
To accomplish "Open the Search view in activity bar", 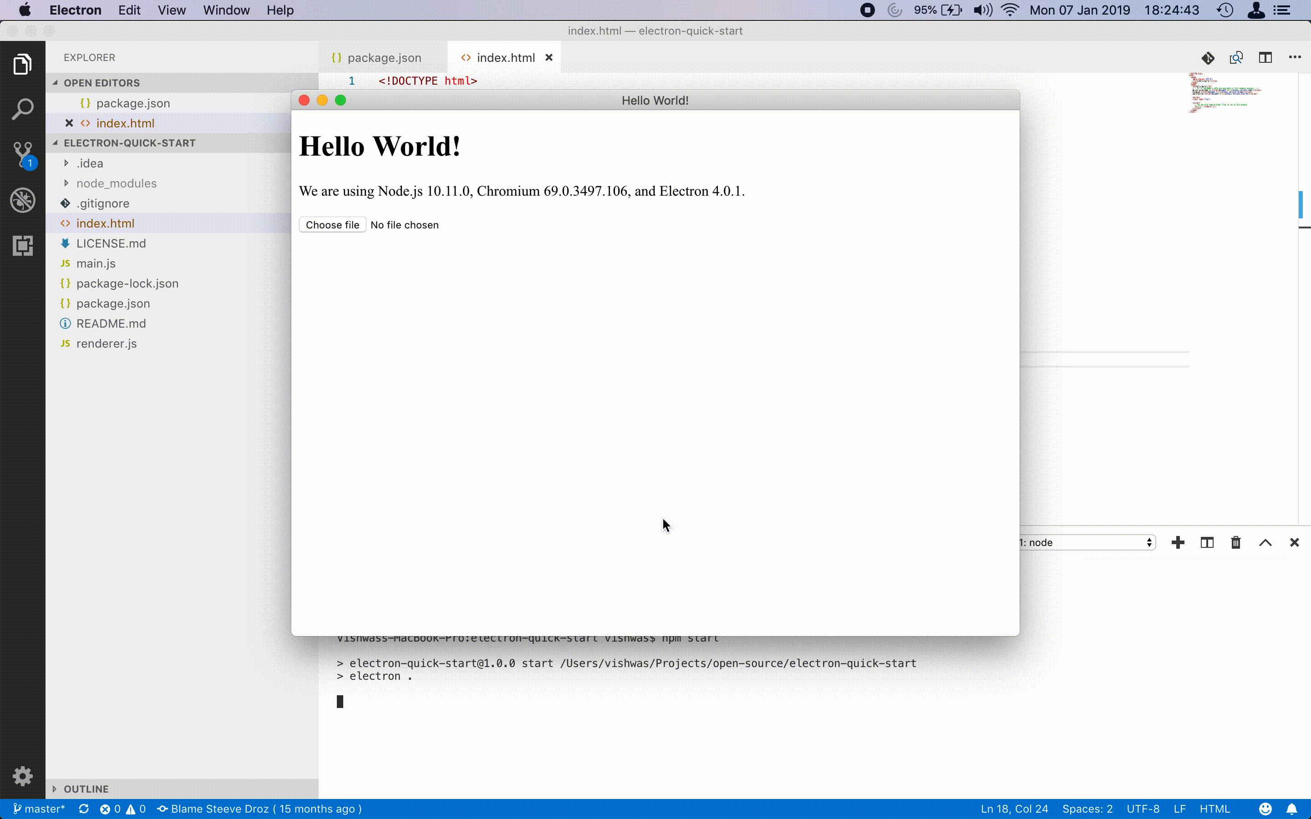I will (22, 109).
